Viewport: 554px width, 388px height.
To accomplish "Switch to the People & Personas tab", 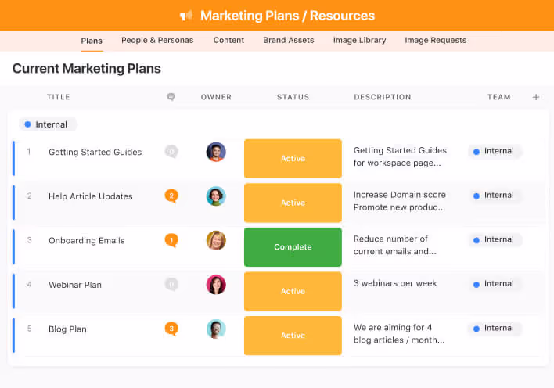I will tap(157, 40).
